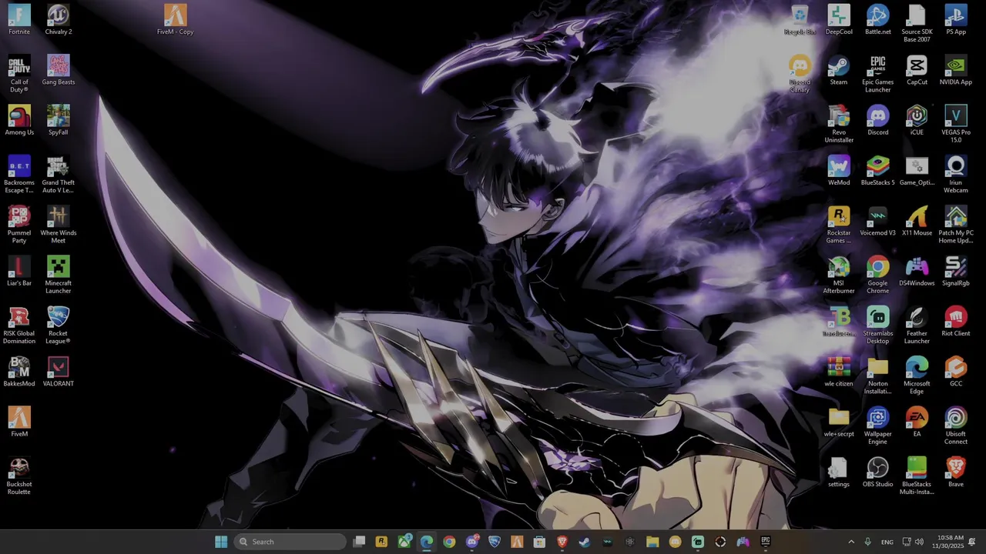Select the Recycle Bin
The height and width of the screenshot is (554, 986).
tap(800, 20)
